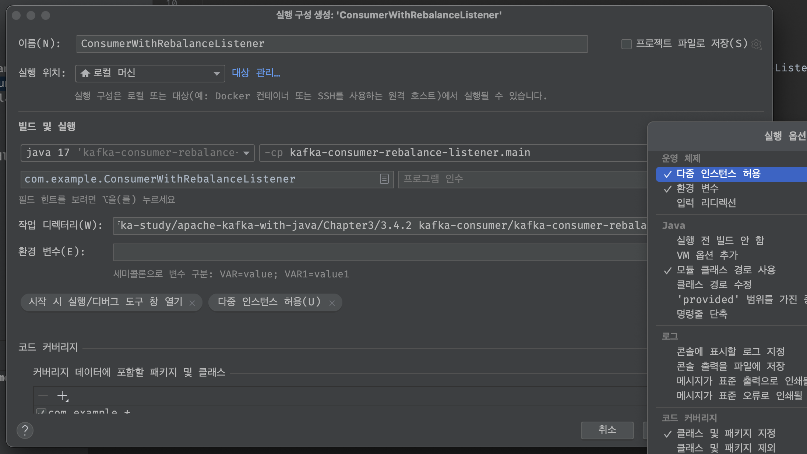
Task: Click the minus icon in coverage toolbar
Action: click(x=43, y=396)
